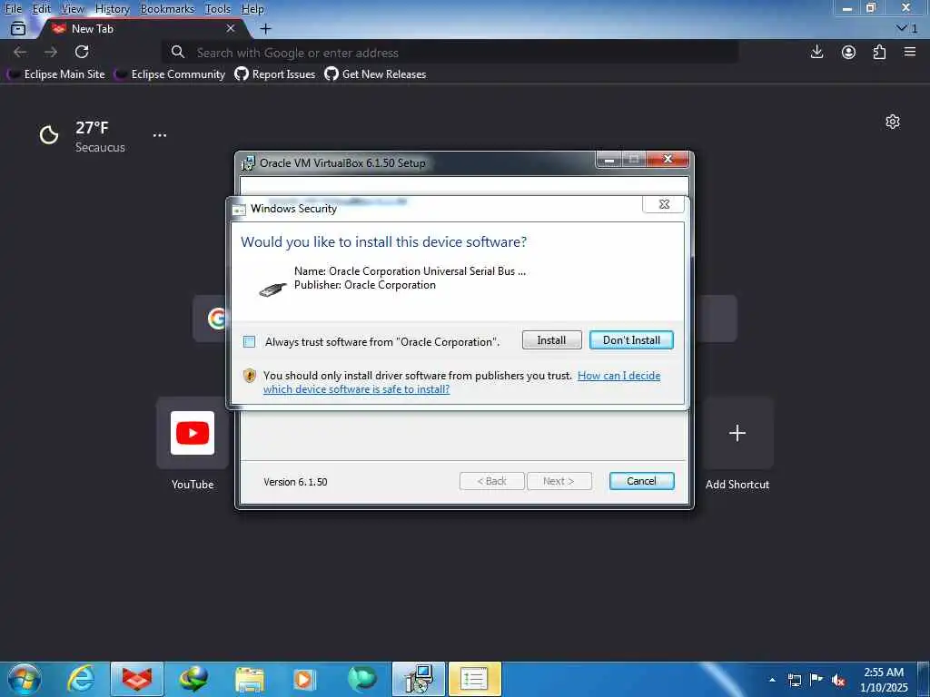The width and height of the screenshot is (930, 697).
Task: Open the teal round taskbar application icon
Action: (361, 679)
